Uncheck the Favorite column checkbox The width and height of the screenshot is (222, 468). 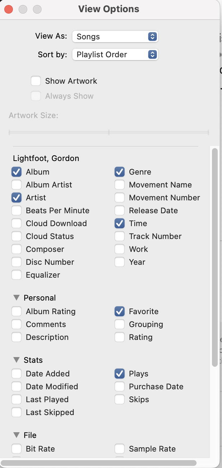[120, 311]
